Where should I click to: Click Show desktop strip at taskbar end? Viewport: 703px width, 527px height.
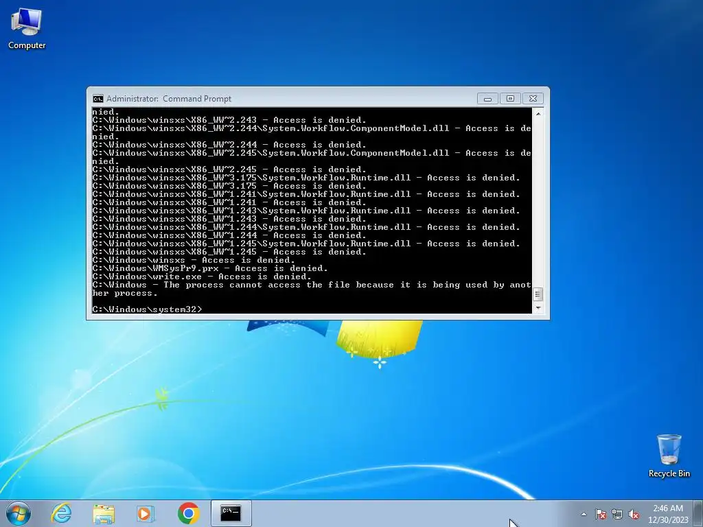click(x=698, y=513)
